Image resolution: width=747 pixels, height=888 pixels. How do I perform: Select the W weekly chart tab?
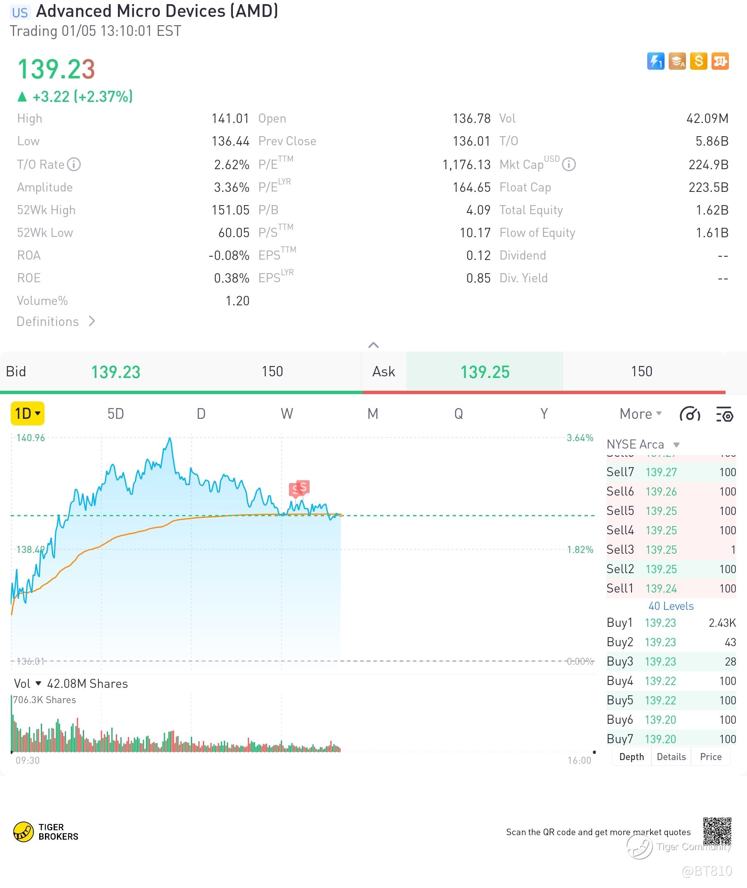click(287, 414)
